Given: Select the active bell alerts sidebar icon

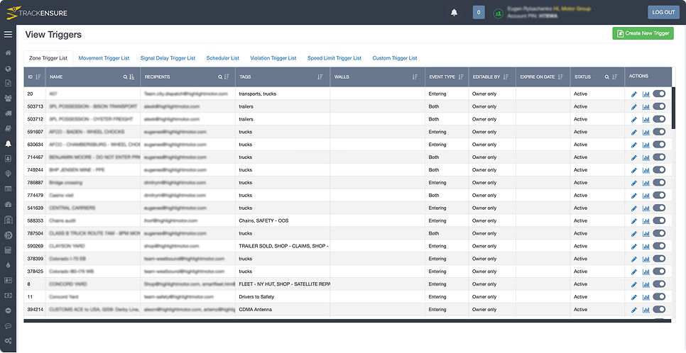Looking at the screenshot, I should pyautogui.click(x=8, y=143).
